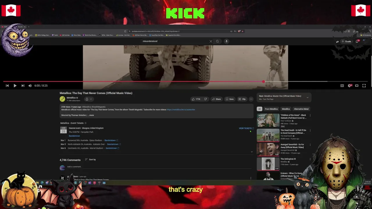Save the video to a playlist

click(x=230, y=99)
